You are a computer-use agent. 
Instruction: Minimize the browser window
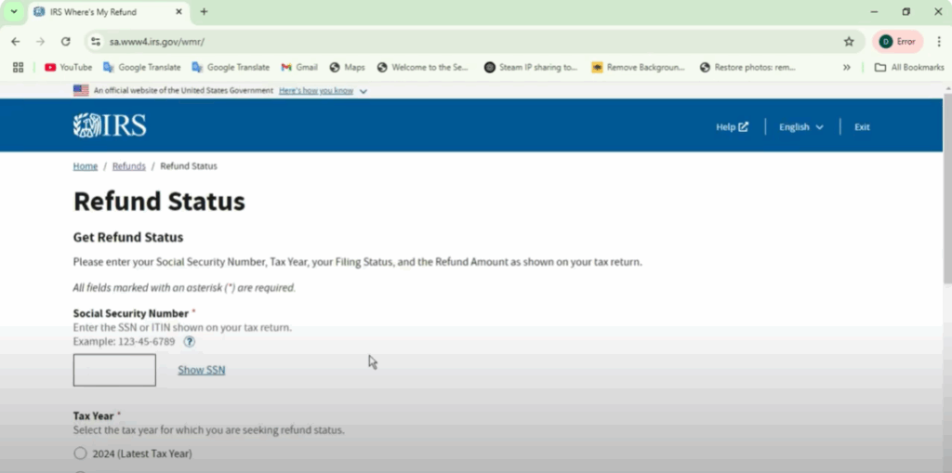pos(874,11)
